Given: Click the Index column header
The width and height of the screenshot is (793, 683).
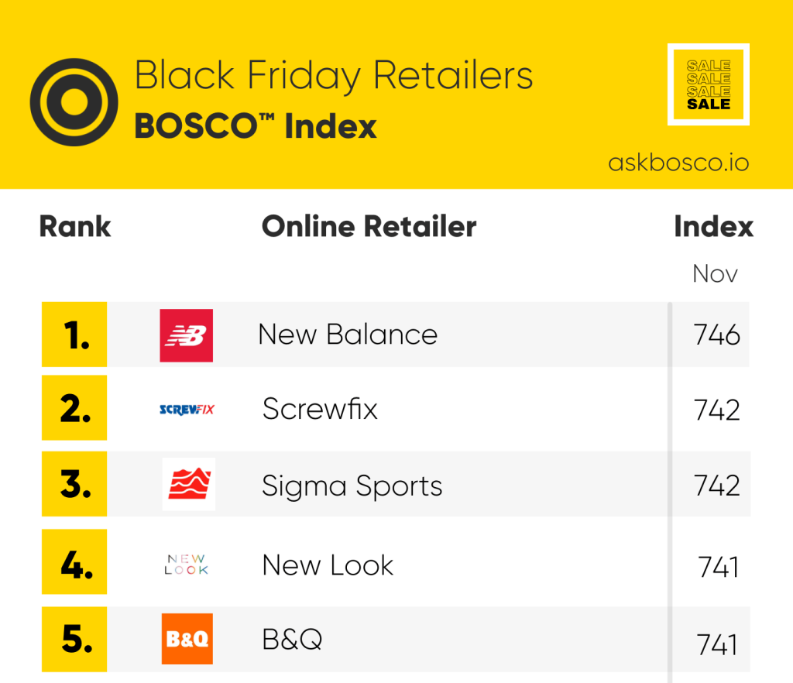Looking at the screenshot, I should [713, 227].
